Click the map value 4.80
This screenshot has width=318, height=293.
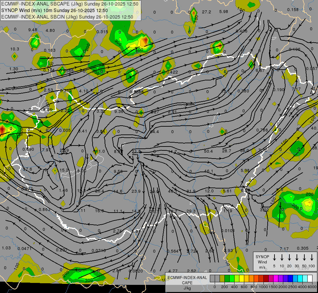(50, 31)
